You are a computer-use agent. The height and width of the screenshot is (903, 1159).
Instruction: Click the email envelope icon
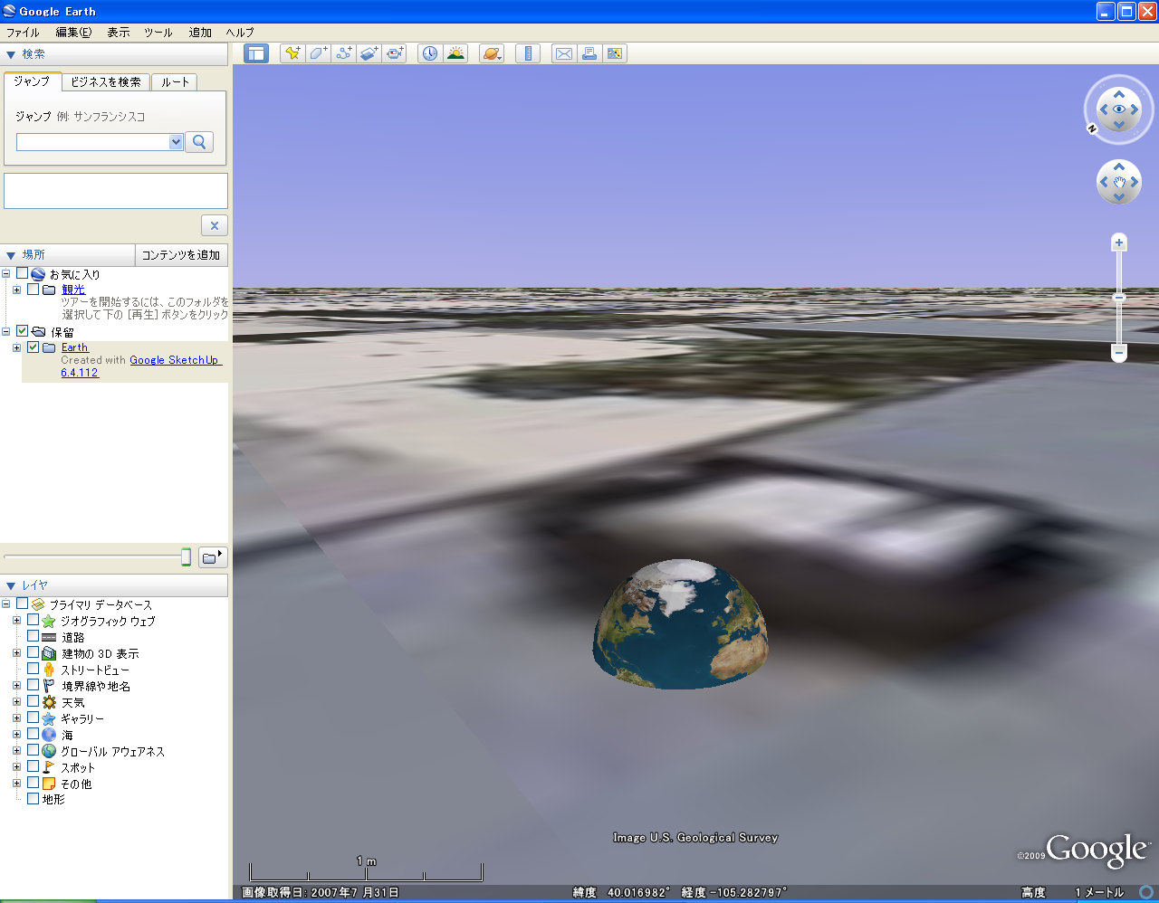tap(563, 53)
